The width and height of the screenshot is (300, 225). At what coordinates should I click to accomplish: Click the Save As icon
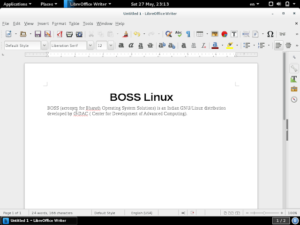coord(48,34)
